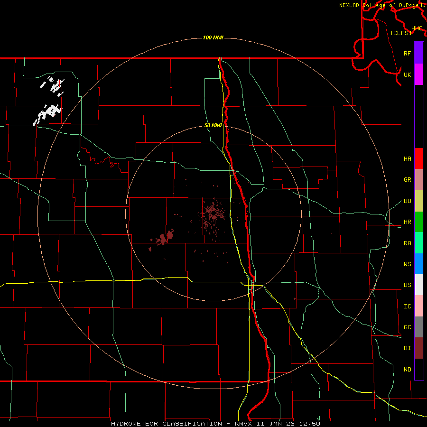The height and width of the screenshot is (427, 427).
Task: Click the 11 JAN 26 date text
Action: [x=276, y=424]
